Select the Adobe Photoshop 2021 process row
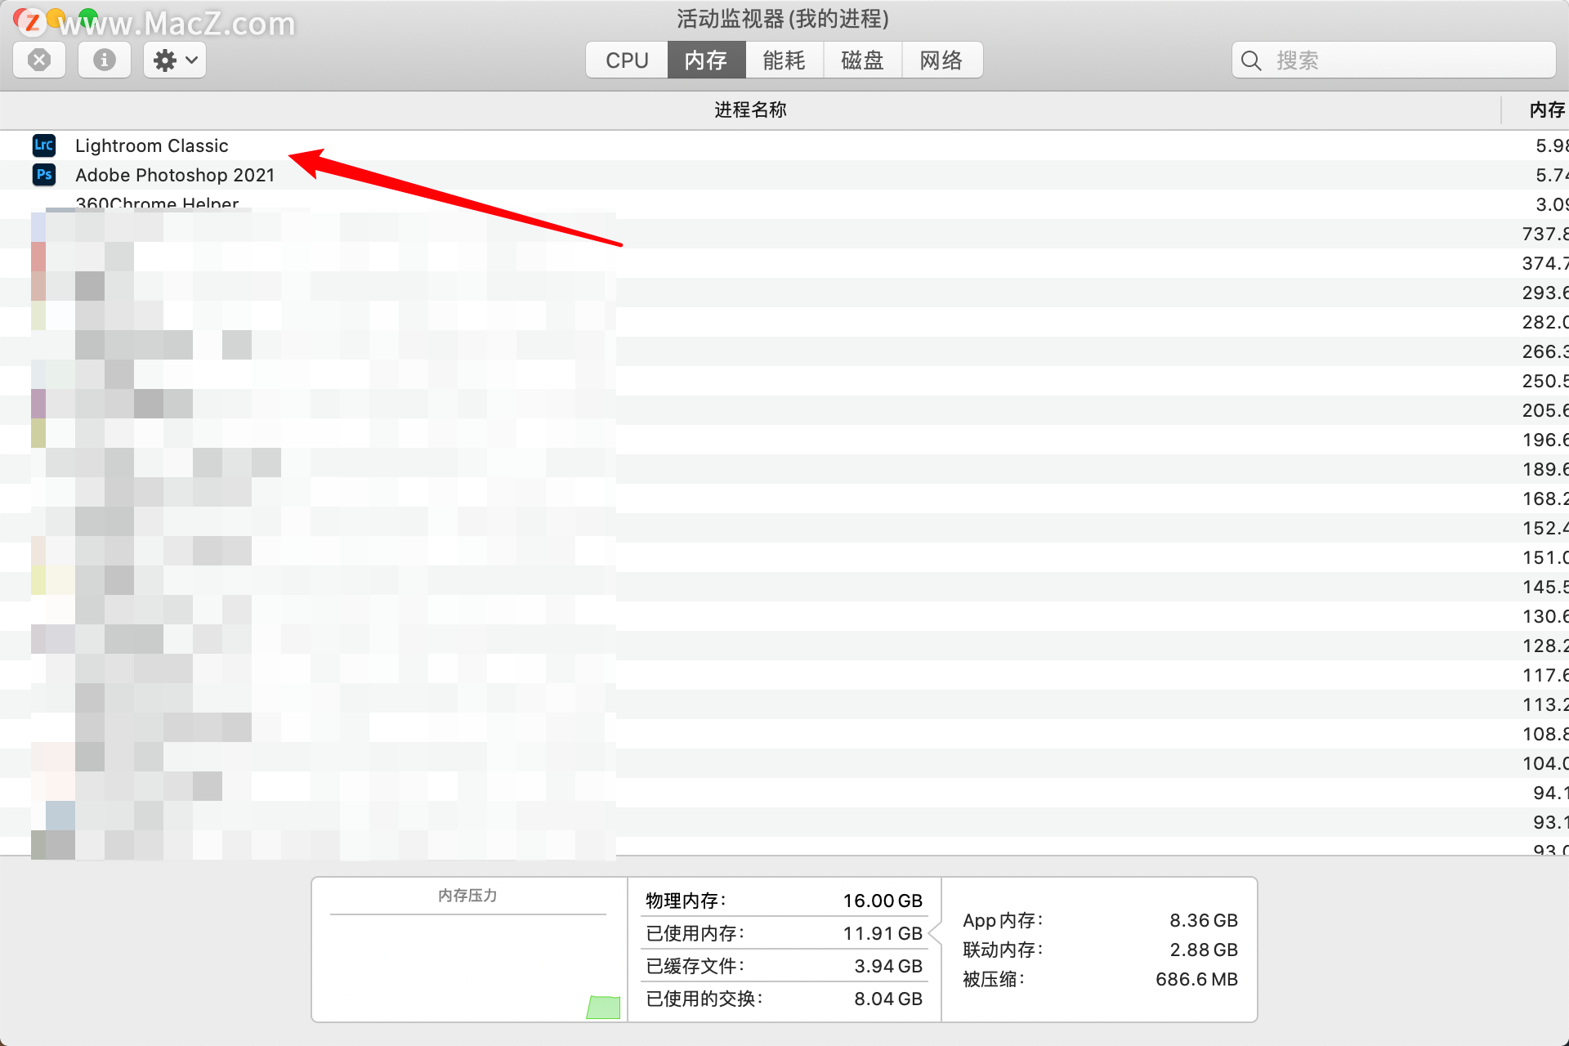1569x1046 pixels. pyautogui.click(x=784, y=175)
